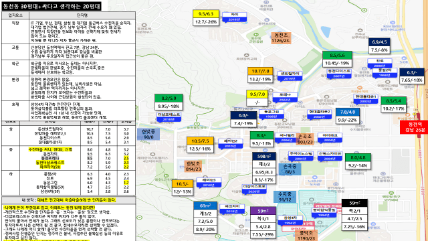This screenshot has width=428, height=241.
Task: Click the 래미안2 2010년 callout
Action: pyautogui.click(x=230, y=144)
